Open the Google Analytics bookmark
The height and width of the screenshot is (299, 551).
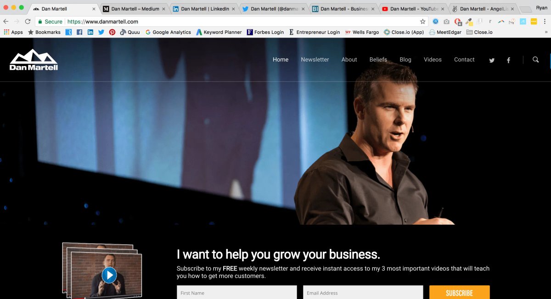pyautogui.click(x=168, y=32)
